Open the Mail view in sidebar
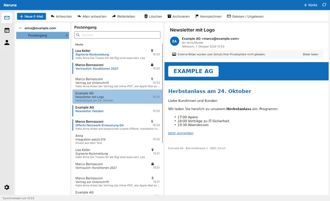 pos(7,18)
